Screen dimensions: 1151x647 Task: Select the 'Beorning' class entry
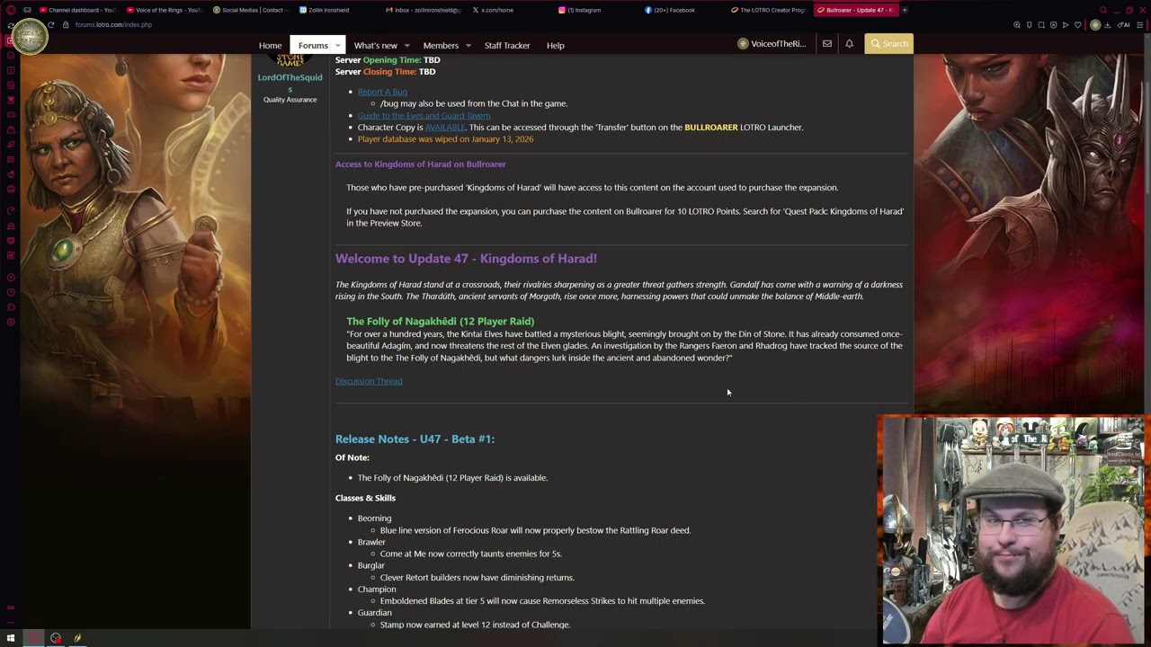pos(374,518)
